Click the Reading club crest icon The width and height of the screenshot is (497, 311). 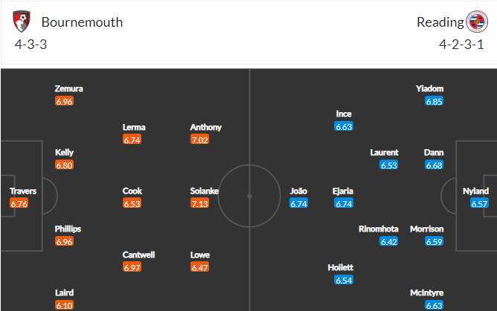click(x=475, y=22)
